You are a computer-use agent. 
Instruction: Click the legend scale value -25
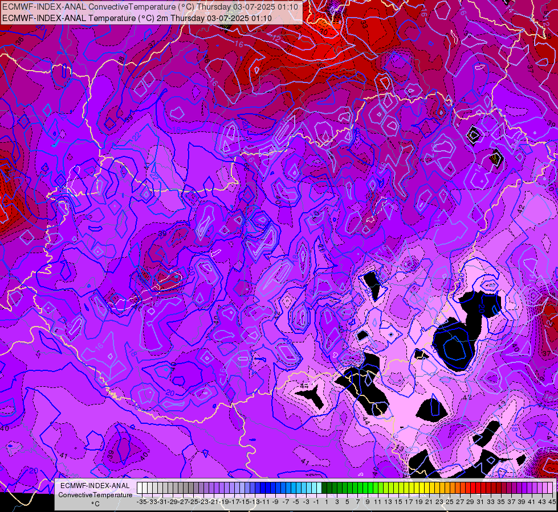[x=193, y=502]
